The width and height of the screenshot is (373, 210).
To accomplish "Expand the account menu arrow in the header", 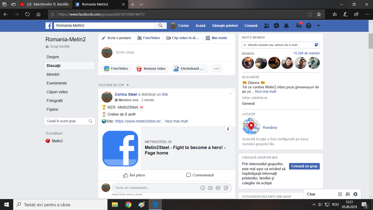I will pos(318,26).
